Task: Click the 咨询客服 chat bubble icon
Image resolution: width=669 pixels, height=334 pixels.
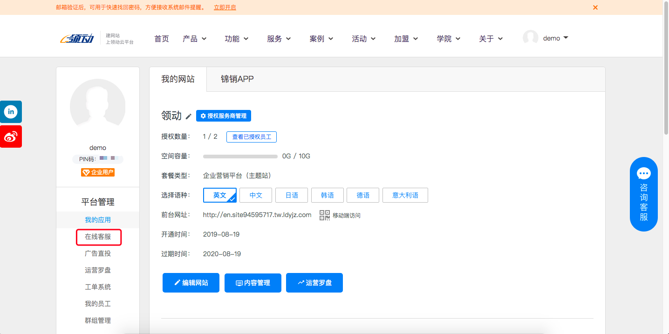Action: [x=644, y=173]
